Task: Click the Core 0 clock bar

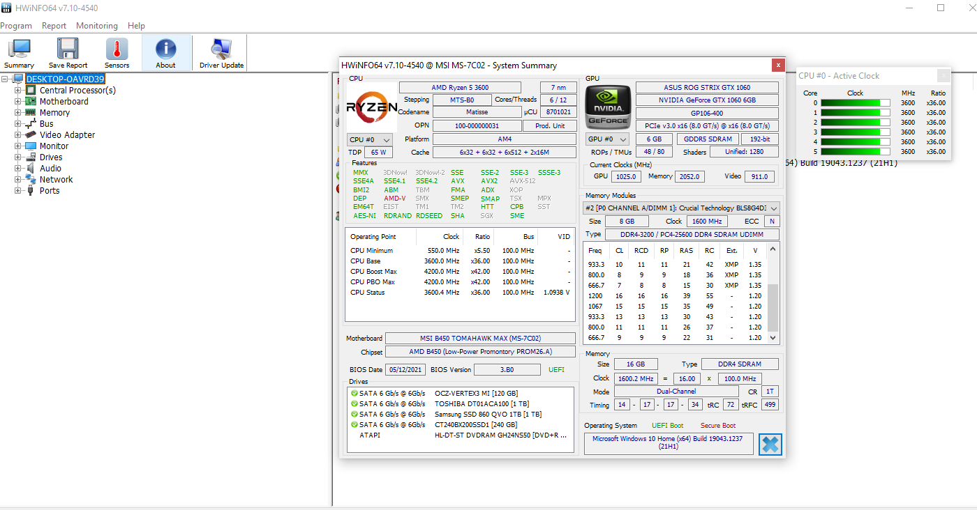Action: coord(856,102)
